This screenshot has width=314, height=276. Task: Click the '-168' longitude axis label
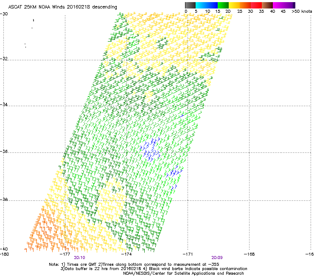[250, 254]
